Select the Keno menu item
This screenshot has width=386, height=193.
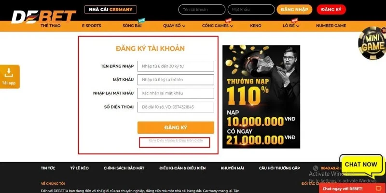[x=256, y=26]
